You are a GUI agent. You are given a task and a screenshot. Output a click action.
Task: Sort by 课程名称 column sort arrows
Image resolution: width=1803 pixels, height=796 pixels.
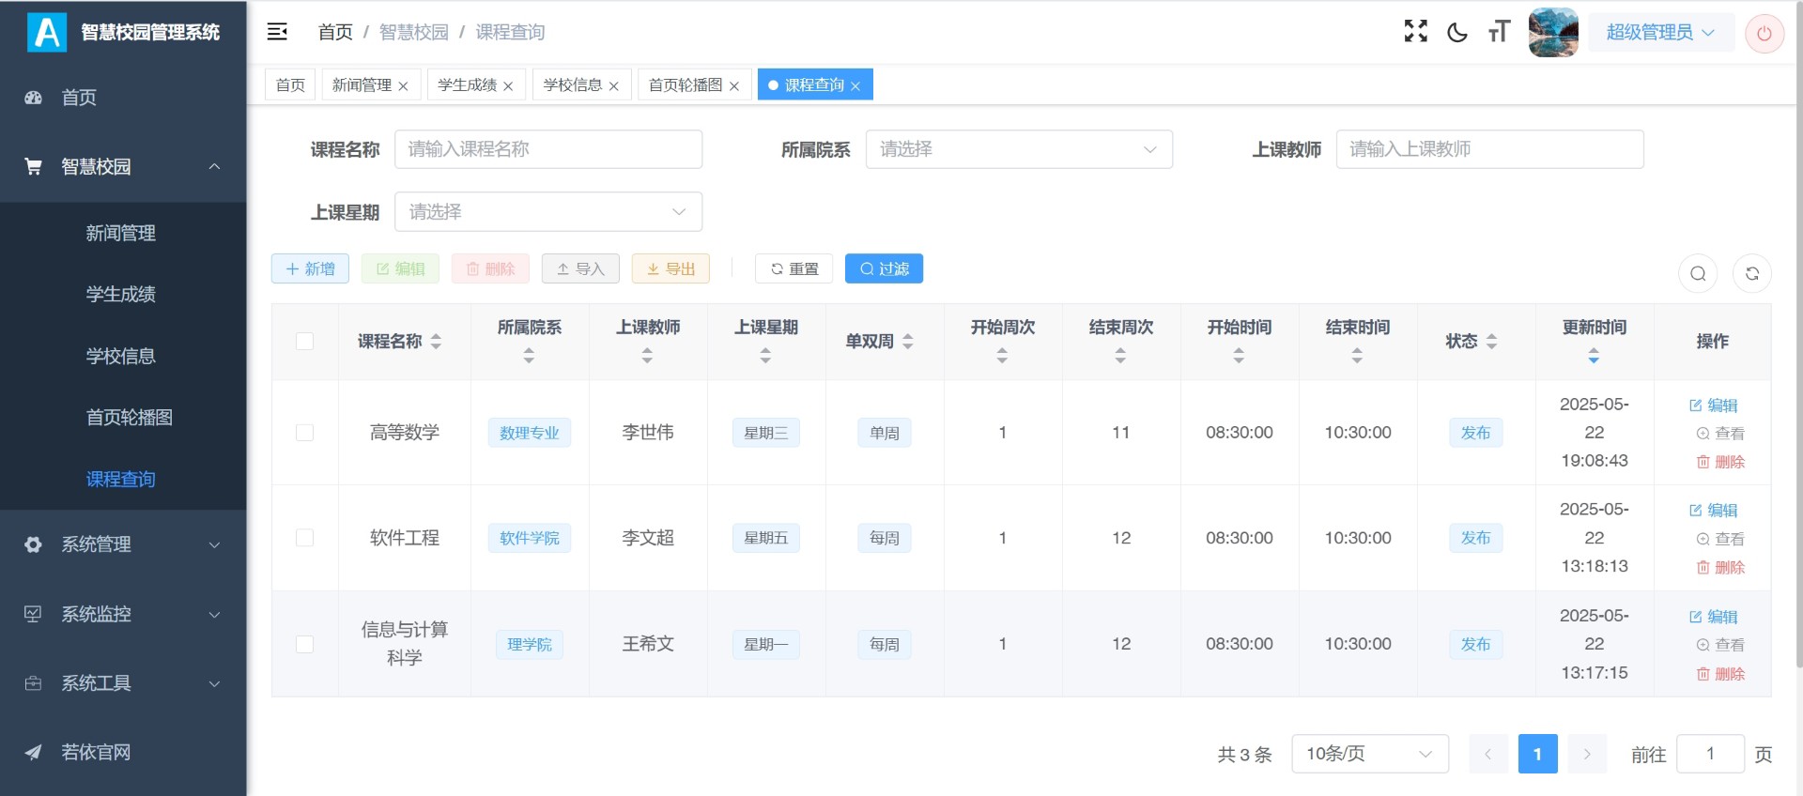[x=436, y=342]
